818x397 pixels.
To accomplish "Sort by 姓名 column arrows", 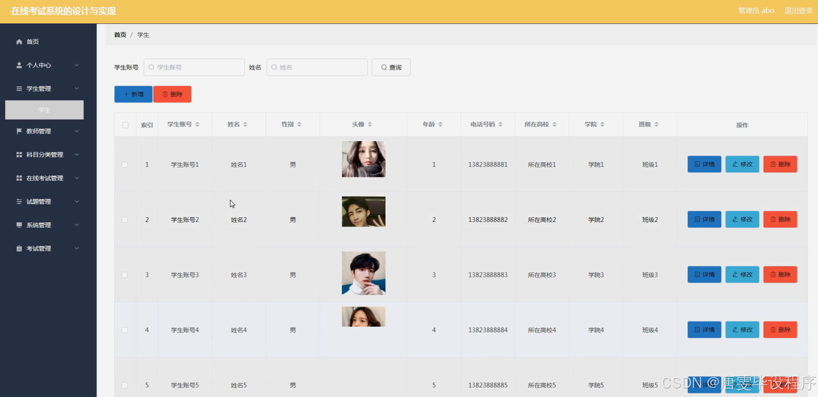I will 245,124.
